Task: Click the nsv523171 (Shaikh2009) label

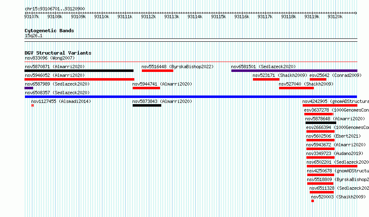Action: (280, 75)
